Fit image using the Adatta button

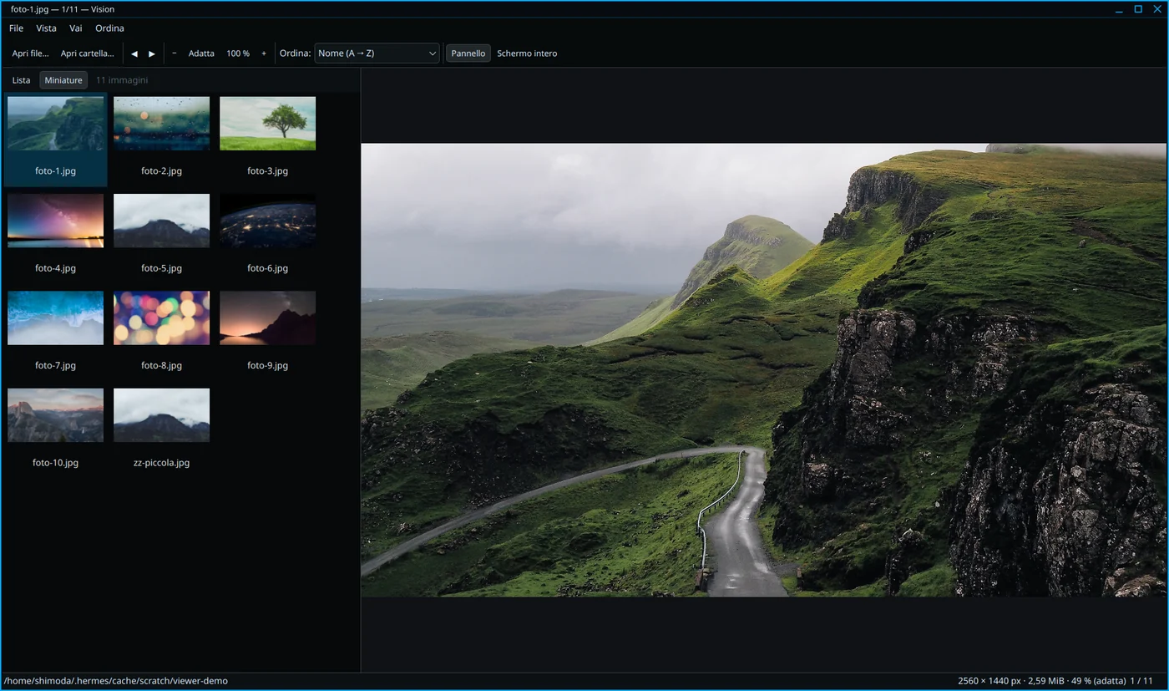pyautogui.click(x=201, y=53)
